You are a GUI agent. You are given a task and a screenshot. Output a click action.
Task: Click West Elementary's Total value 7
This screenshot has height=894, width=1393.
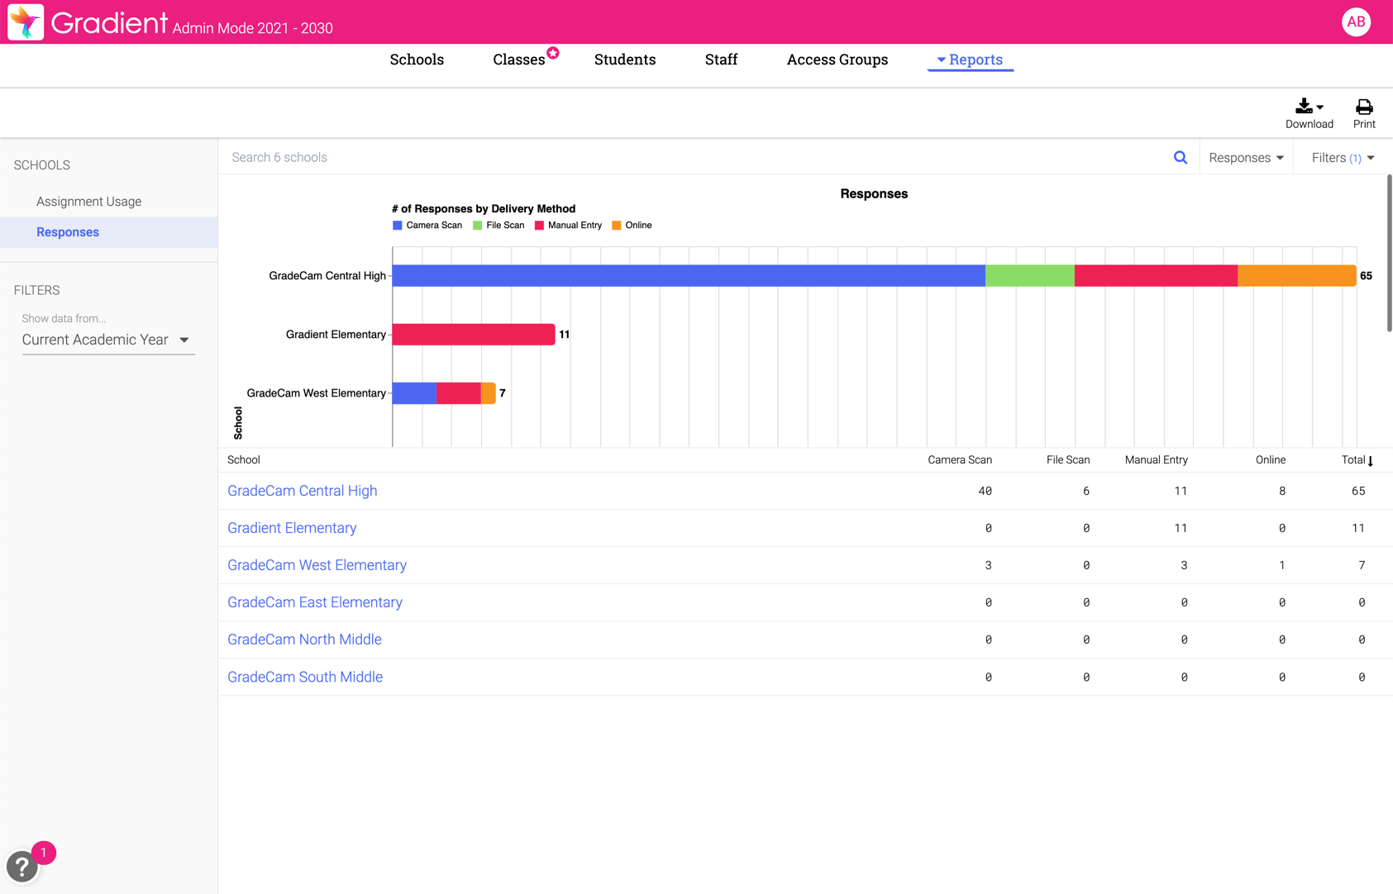coord(1362,565)
